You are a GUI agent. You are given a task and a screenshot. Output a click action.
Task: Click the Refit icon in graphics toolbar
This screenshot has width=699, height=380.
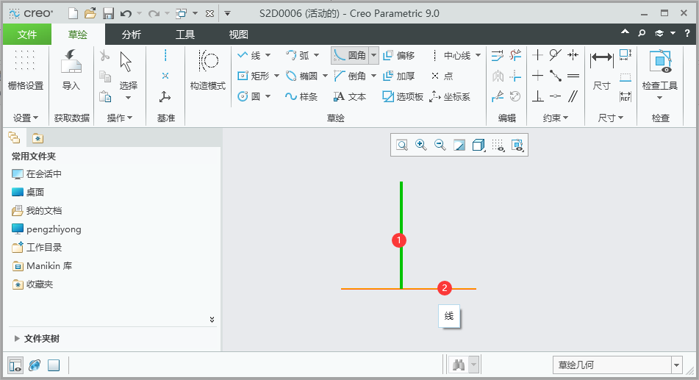402,145
